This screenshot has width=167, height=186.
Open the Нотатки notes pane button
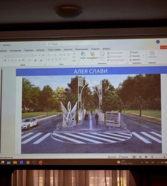coord(112,157)
